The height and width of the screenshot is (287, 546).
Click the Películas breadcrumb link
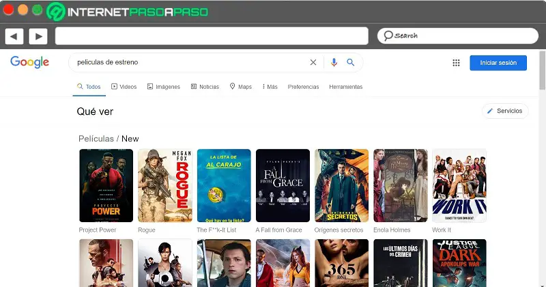coord(96,139)
